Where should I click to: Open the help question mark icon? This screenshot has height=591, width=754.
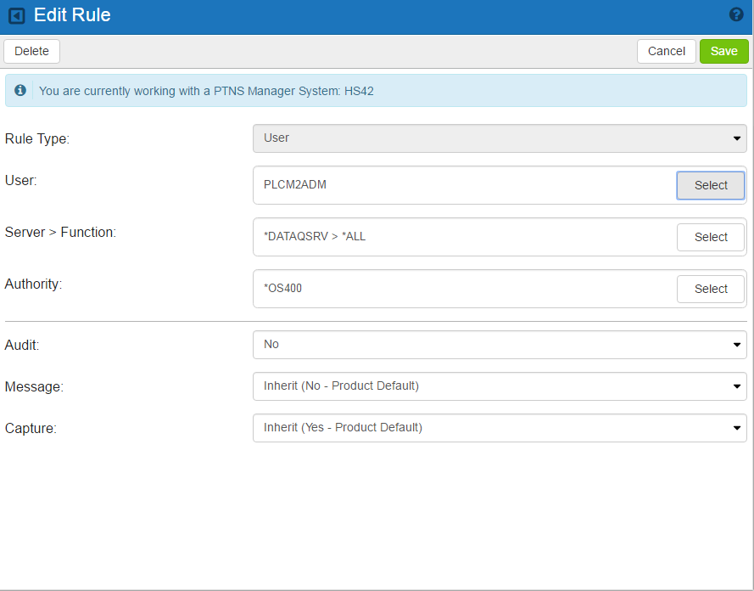tap(735, 14)
